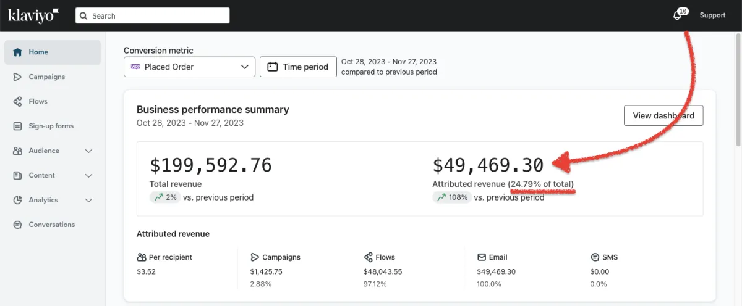The image size is (742, 306).
Task: Click the Sign-up forms sidebar icon
Action: click(17, 126)
